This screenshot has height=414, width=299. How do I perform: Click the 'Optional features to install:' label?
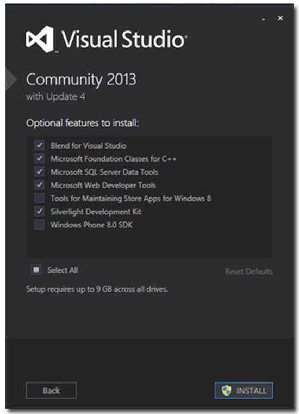click(82, 123)
